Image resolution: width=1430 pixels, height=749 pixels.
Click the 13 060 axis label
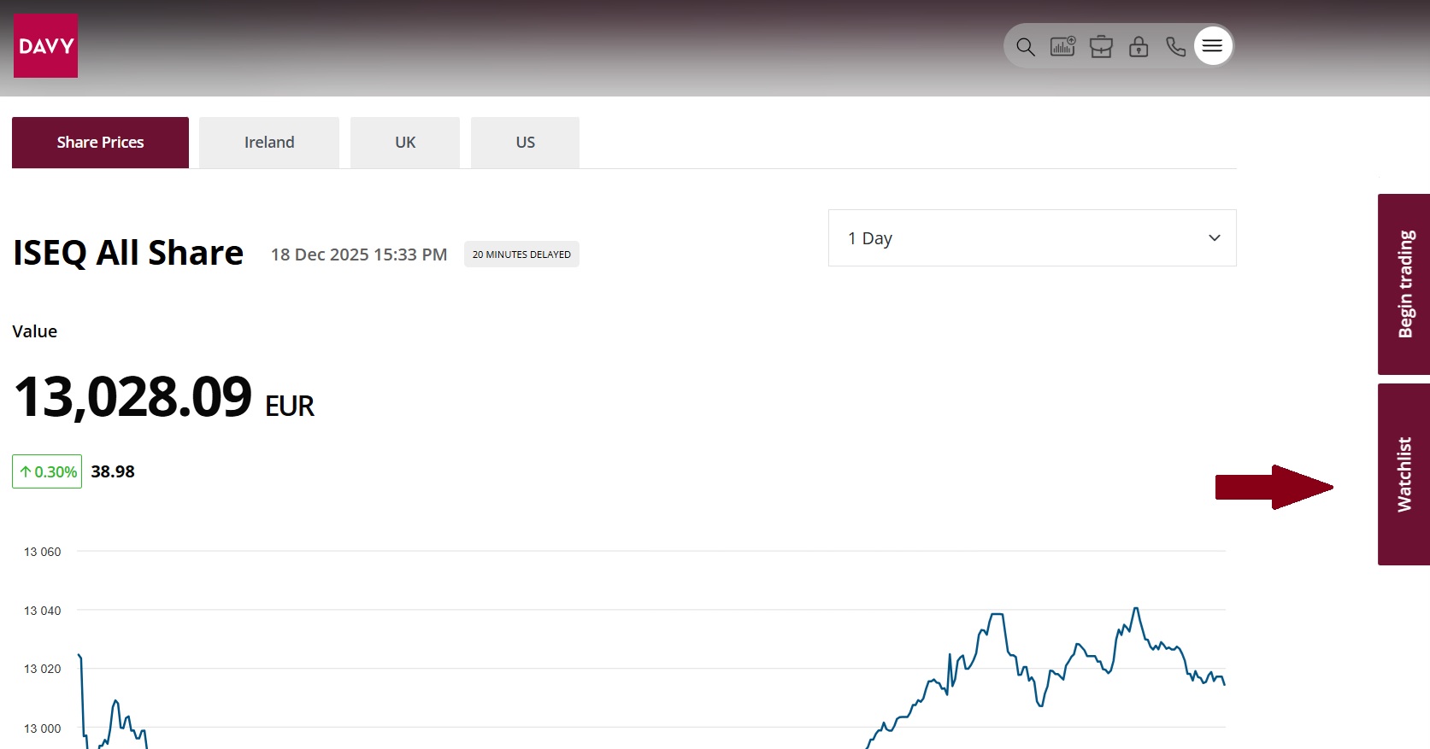click(43, 552)
